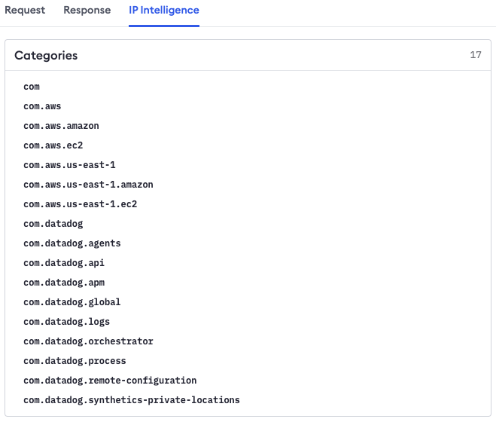Image resolution: width=496 pixels, height=422 pixels.
Task: Select the com.datadog.logs category
Action: (x=66, y=322)
